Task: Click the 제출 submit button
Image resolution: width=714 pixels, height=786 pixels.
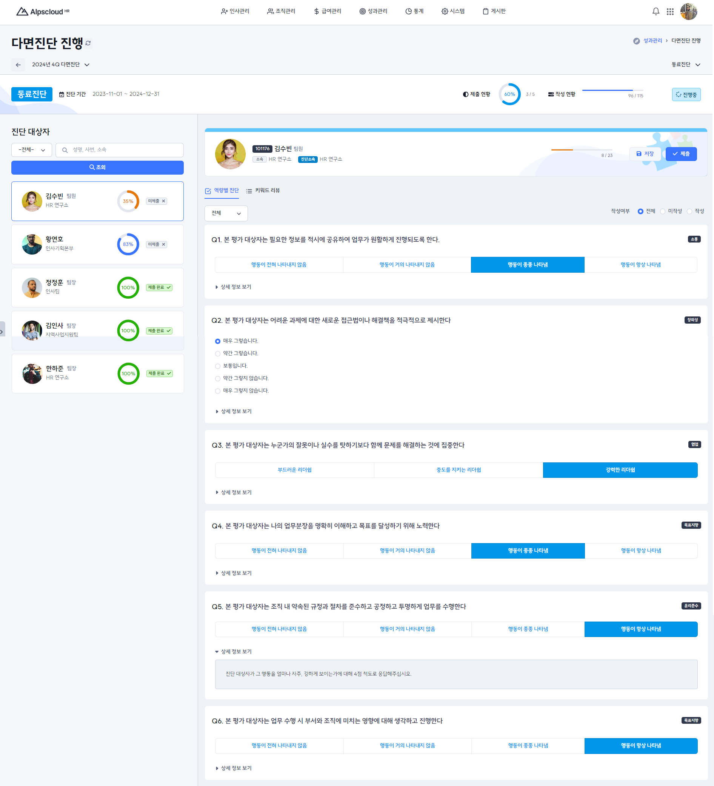Action: coord(682,154)
